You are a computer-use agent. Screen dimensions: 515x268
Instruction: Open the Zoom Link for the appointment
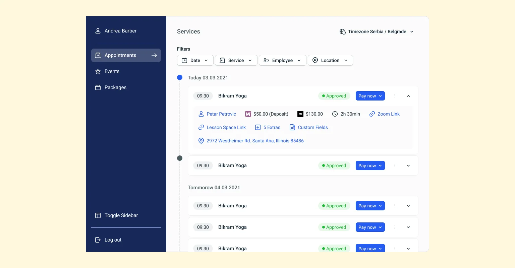click(x=388, y=114)
